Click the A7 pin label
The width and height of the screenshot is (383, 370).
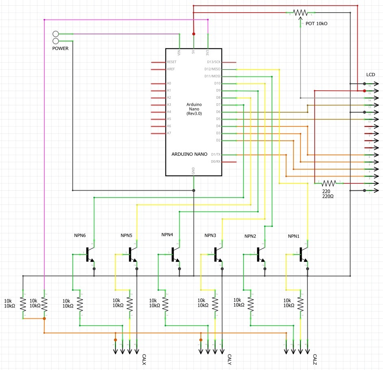pyautogui.click(x=169, y=133)
